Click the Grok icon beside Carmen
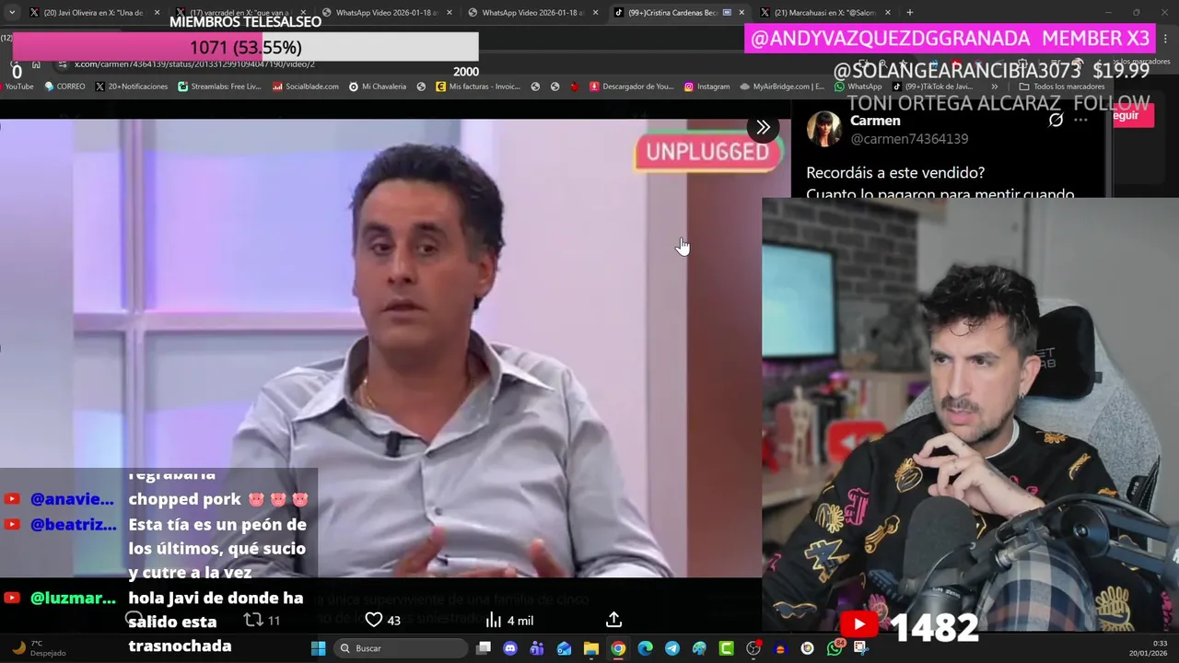This screenshot has height=663, width=1179. pyautogui.click(x=1056, y=120)
